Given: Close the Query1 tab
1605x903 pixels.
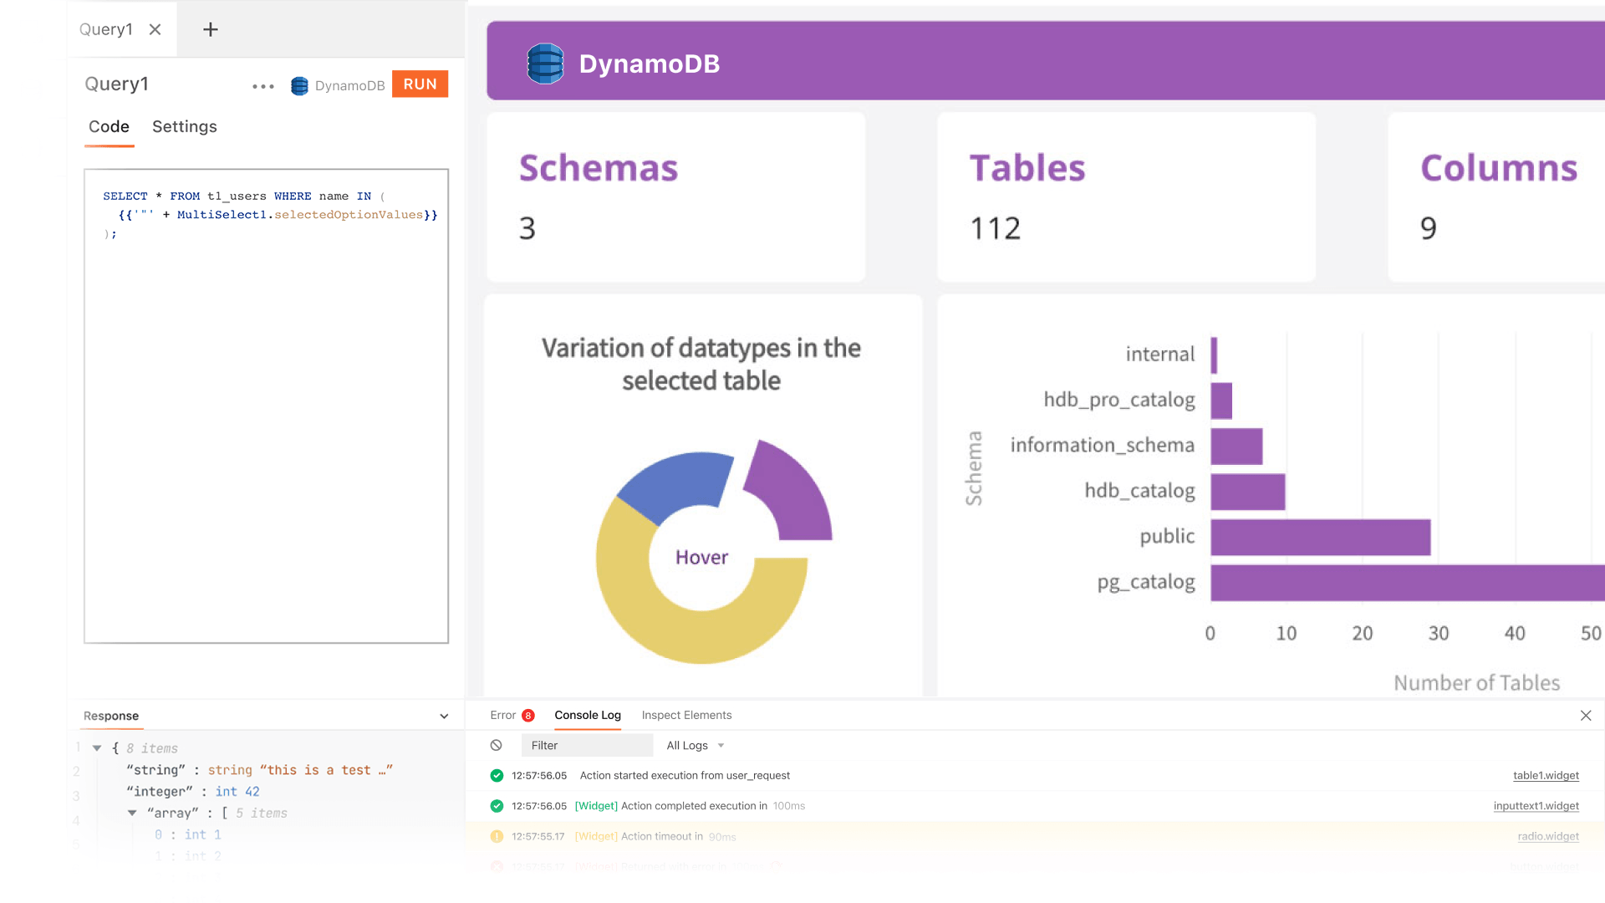Looking at the screenshot, I should point(155,28).
